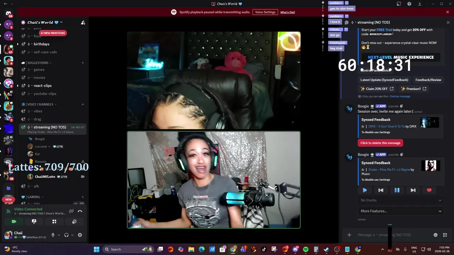Expand the More Features dropdown
The height and width of the screenshot is (255, 454).
(401, 211)
